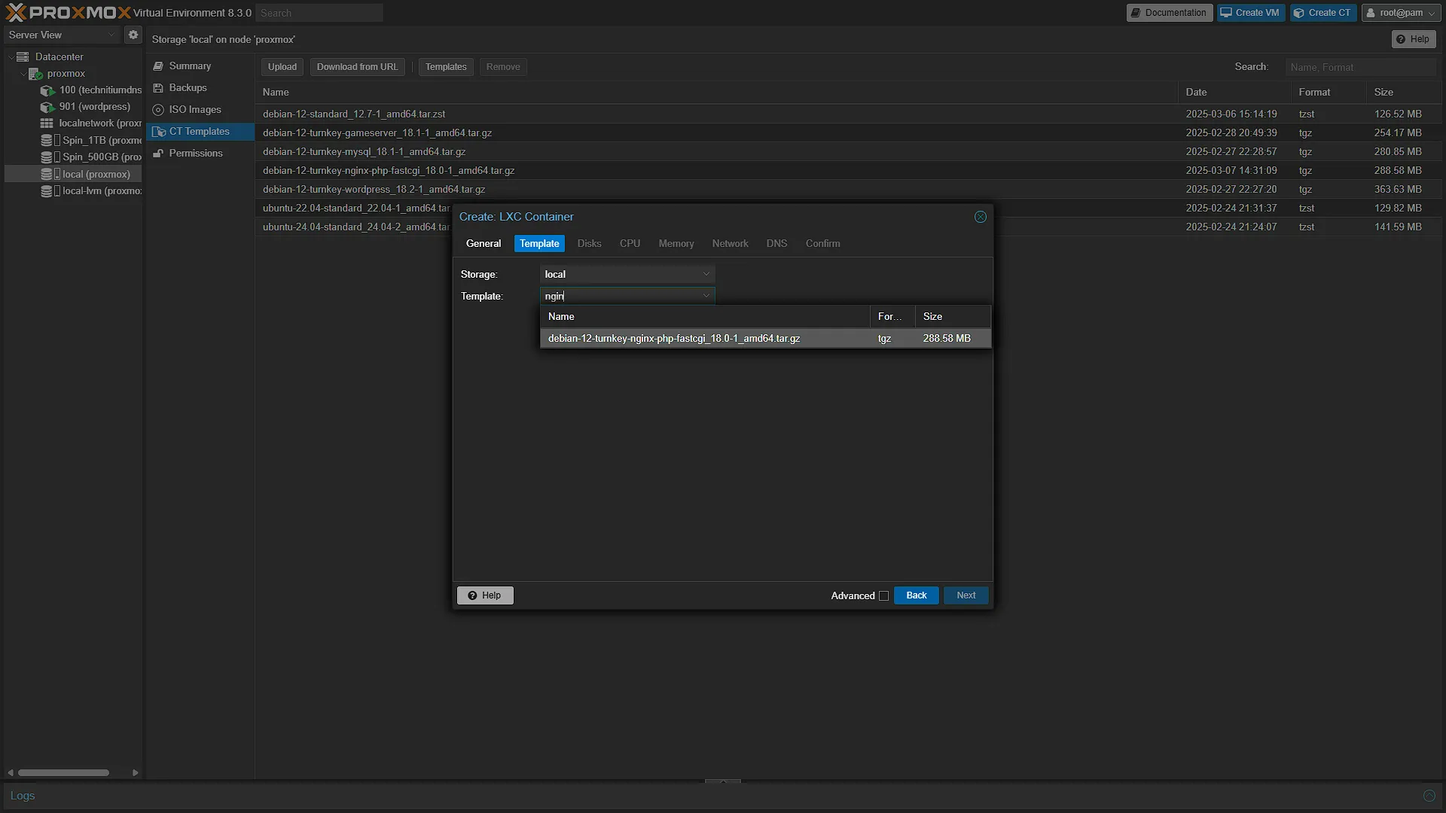The image size is (1446, 813).
Task: Click the Datacenter server icon in the tree
Action: 23,56
